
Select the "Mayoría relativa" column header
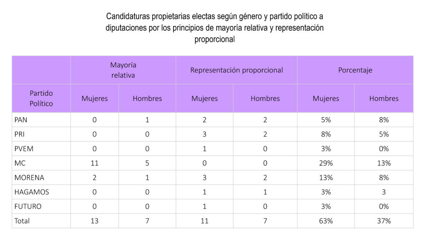(x=123, y=70)
